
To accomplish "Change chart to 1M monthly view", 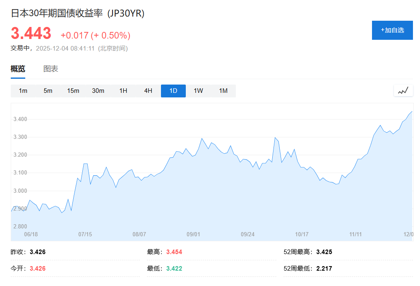I will coord(223,90).
